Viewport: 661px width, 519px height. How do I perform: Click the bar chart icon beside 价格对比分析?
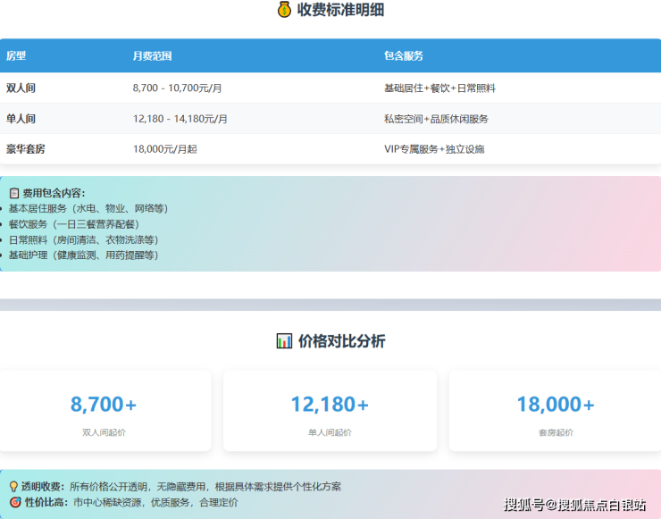(284, 340)
